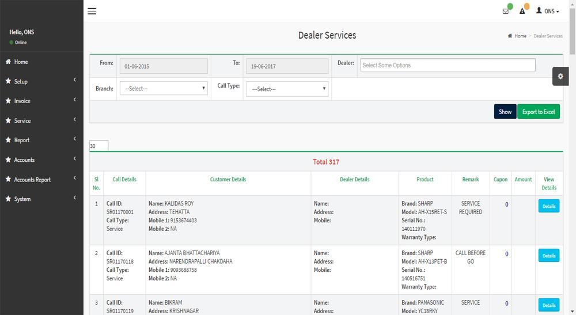
Task: Click the Dealer Select Some Options field
Action: coord(448,65)
